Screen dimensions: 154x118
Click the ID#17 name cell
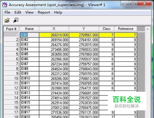click(29, 112)
